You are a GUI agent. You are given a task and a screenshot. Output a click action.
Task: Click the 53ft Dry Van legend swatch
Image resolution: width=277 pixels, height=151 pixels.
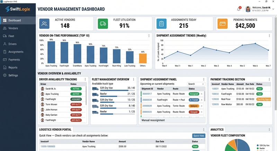click(258, 145)
